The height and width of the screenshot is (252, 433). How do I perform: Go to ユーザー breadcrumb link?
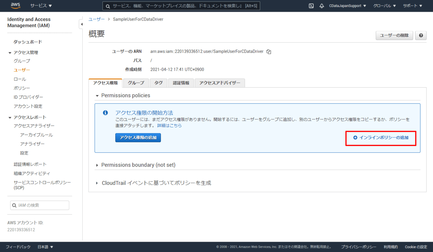(x=97, y=19)
